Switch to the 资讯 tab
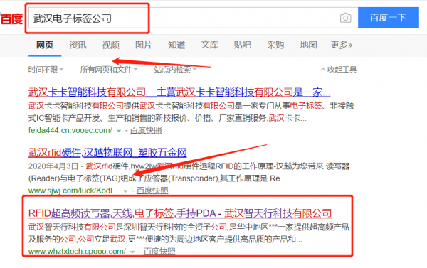 coord(78,45)
